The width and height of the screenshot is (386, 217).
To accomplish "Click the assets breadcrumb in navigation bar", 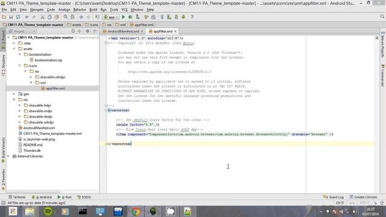I will 74,25.
